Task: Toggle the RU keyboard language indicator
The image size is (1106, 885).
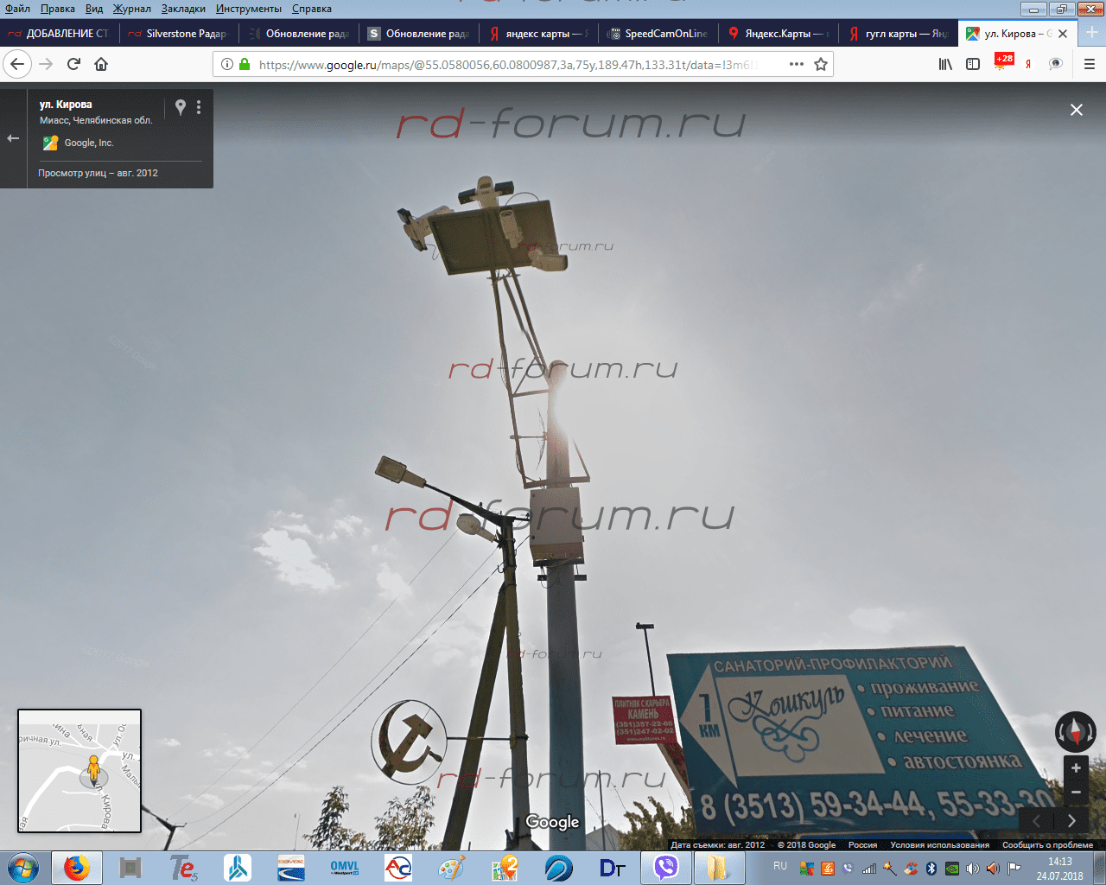Action: [780, 866]
